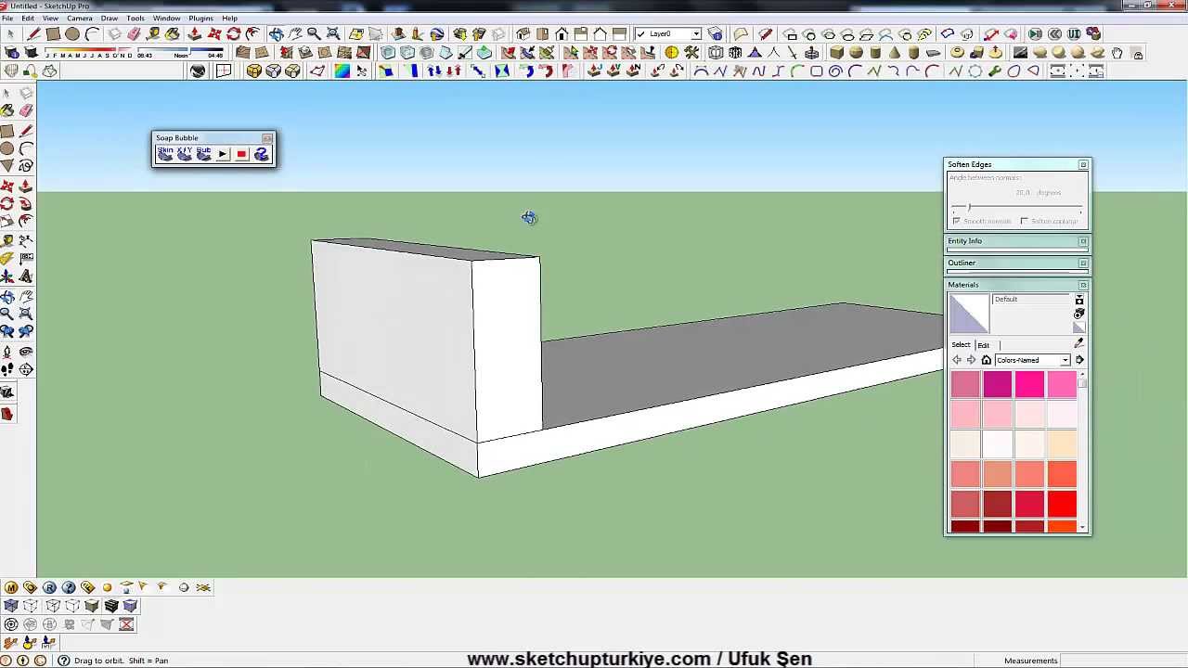Toggle the Soften coplanar checkbox

1024,221
